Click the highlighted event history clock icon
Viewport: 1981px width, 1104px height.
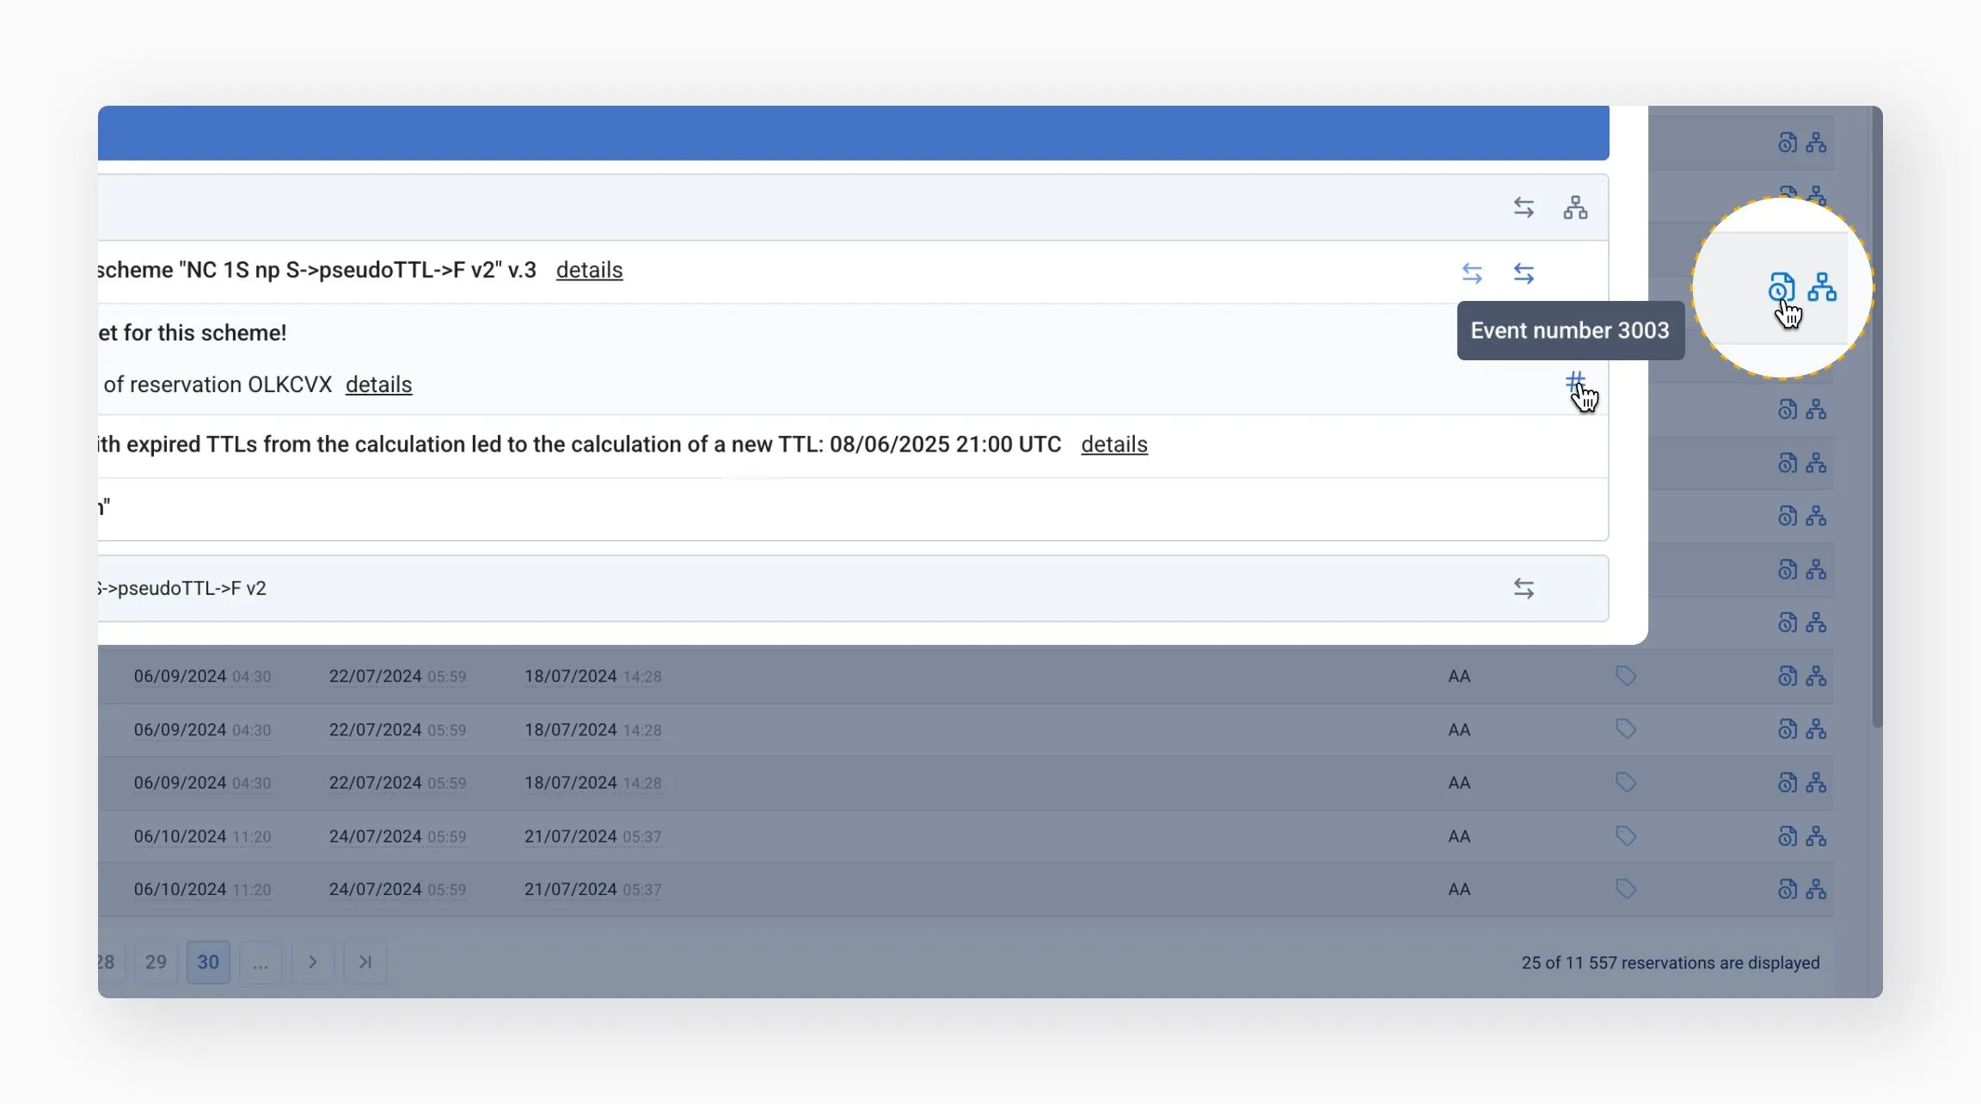1781,287
